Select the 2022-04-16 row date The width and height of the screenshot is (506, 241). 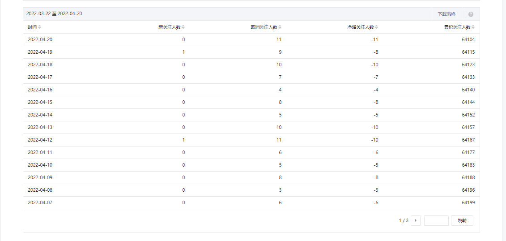(x=40, y=90)
